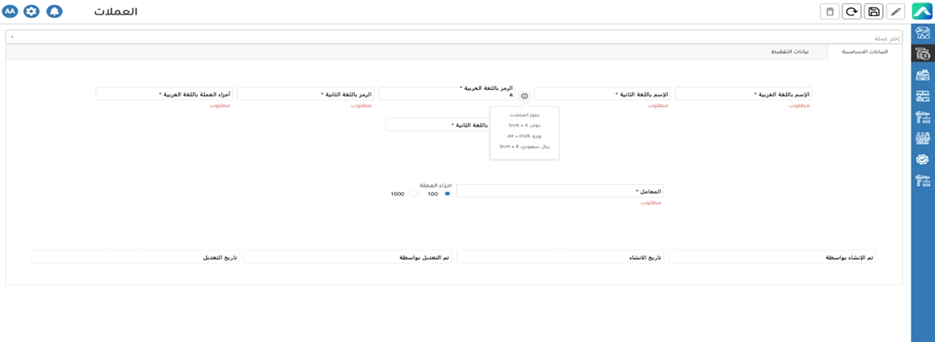Click the edit pencil icon
Image resolution: width=935 pixels, height=342 pixels.
896,12
